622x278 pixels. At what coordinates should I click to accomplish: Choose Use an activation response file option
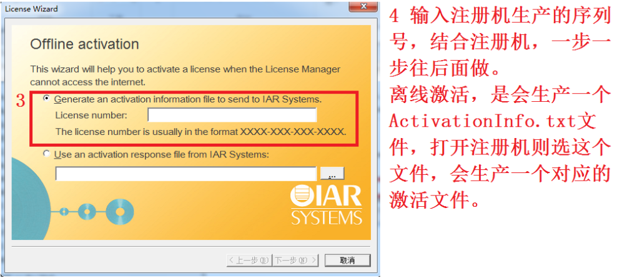pyautogui.click(x=47, y=154)
